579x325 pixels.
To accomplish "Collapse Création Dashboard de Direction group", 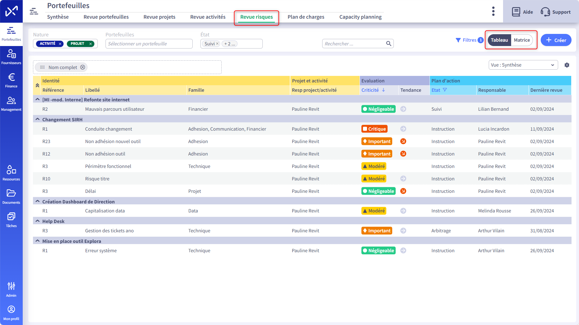I will (37, 202).
